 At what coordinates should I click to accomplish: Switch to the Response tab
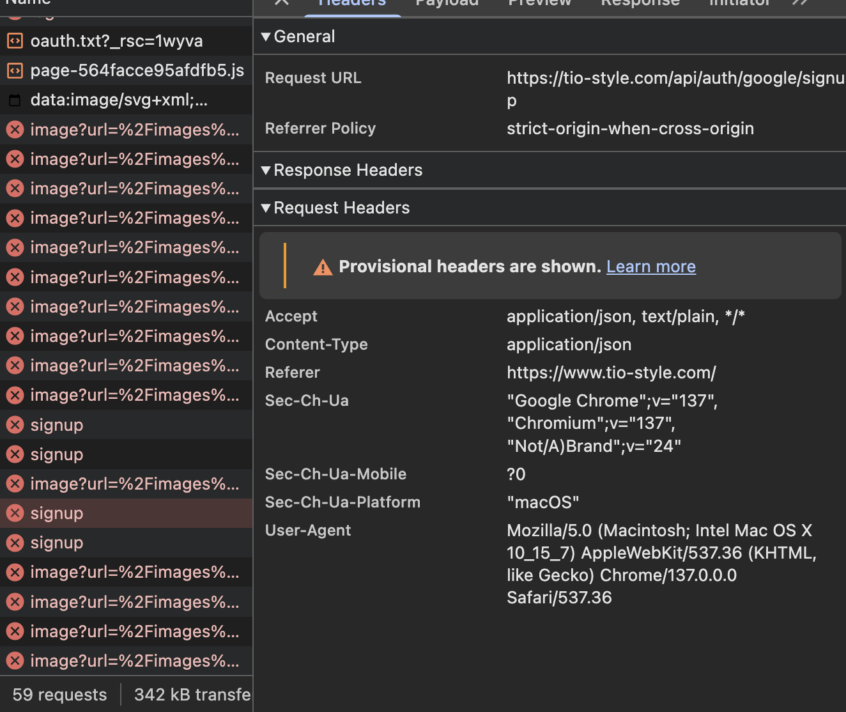640,3
